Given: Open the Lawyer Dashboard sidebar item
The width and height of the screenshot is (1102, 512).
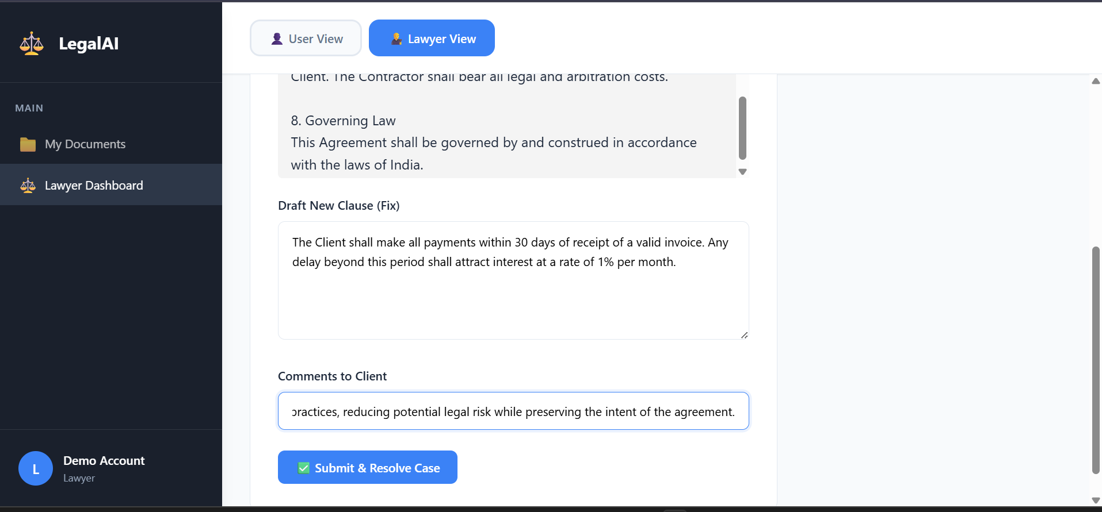Looking at the screenshot, I should (x=111, y=185).
